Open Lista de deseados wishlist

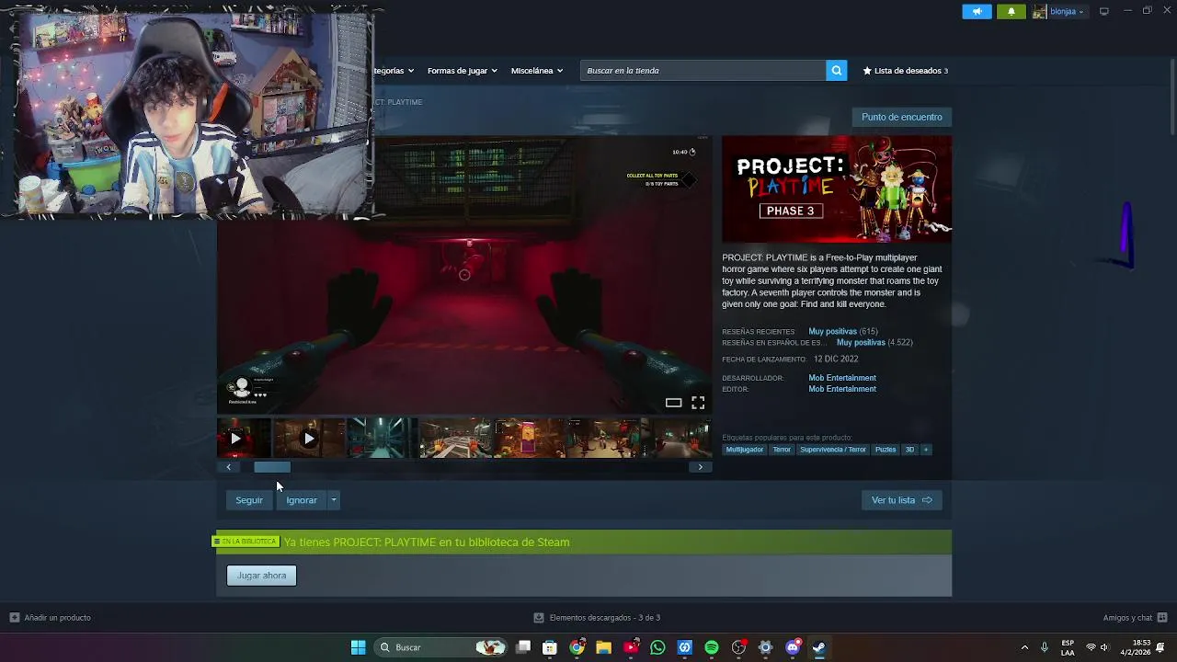[905, 71]
